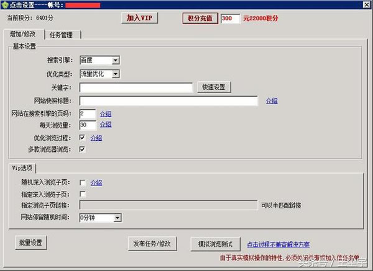The image size is (373, 271).
Task: Open 介绍 link beside 优化浏览过程
Action: 96,138
